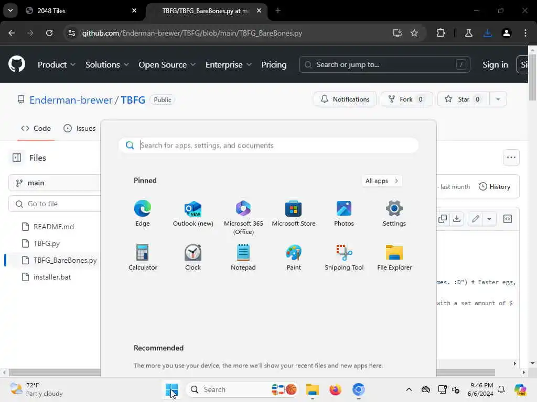The height and width of the screenshot is (402, 537).
Task: Select the TBFG_BareBones.py browser tab
Action: pos(207,10)
